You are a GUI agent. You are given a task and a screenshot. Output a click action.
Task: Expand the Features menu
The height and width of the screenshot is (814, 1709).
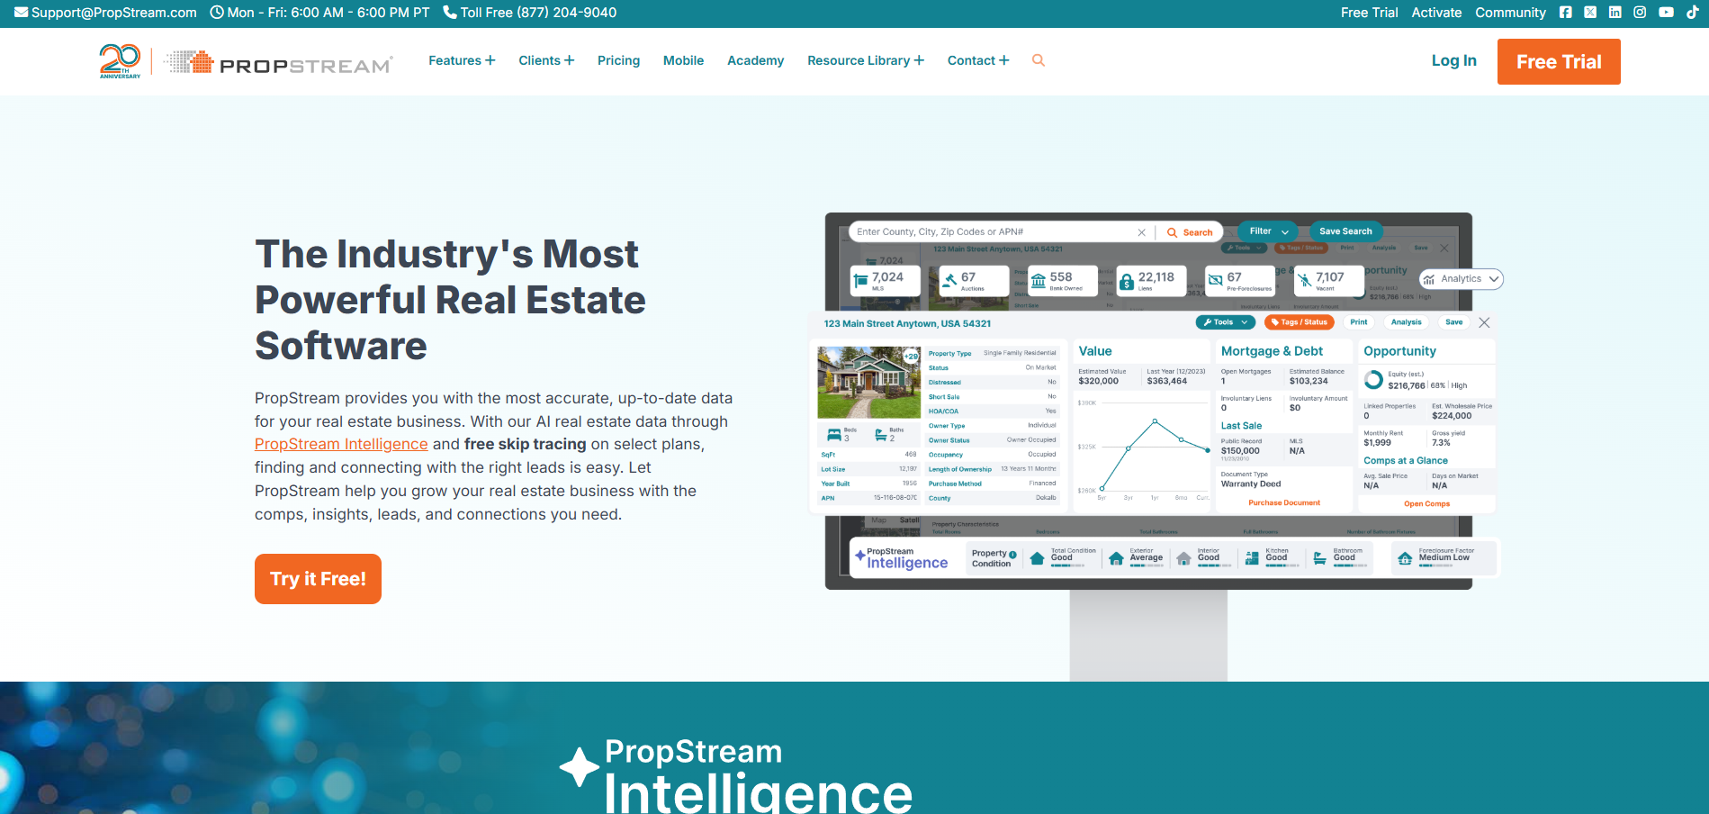pos(462,60)
